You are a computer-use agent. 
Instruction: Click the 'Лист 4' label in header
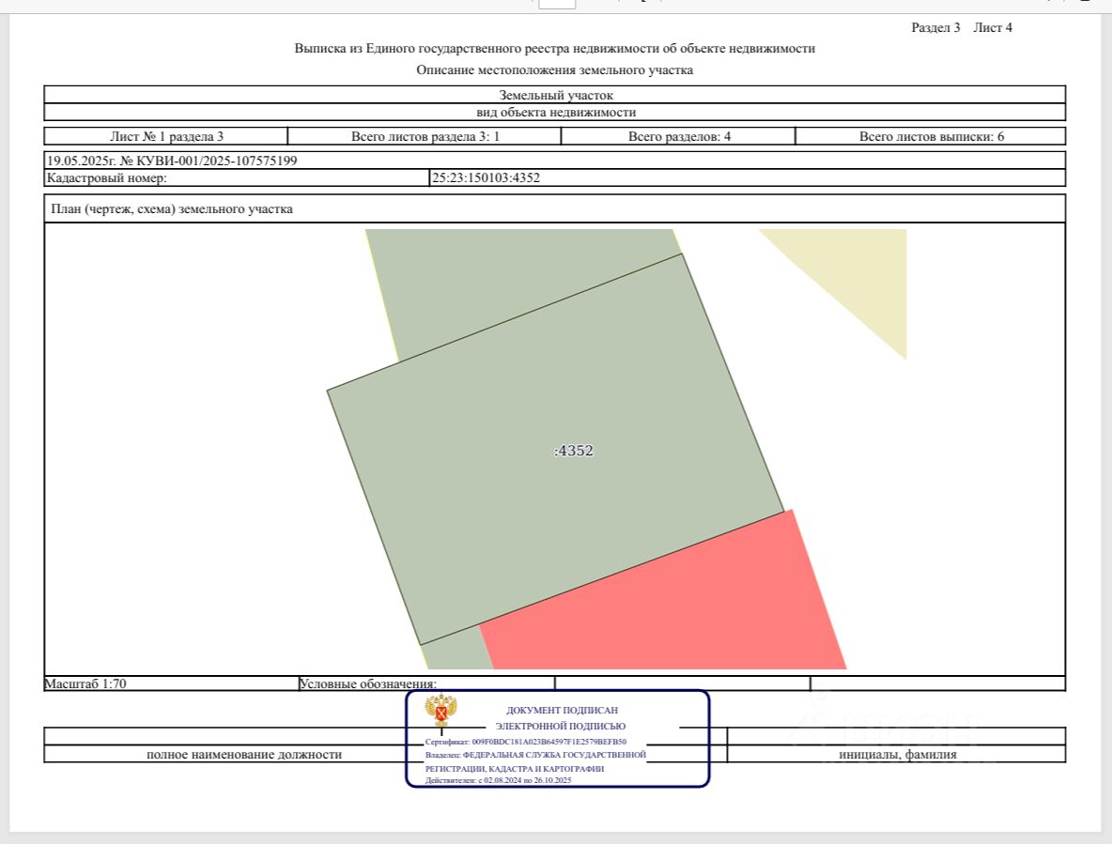pos(992,27)
